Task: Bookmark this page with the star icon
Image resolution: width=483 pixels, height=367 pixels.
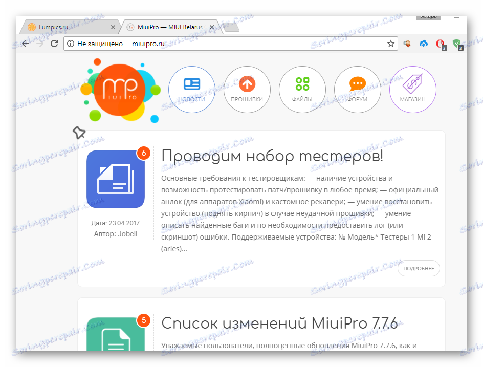Action: [x=390, y=44]
